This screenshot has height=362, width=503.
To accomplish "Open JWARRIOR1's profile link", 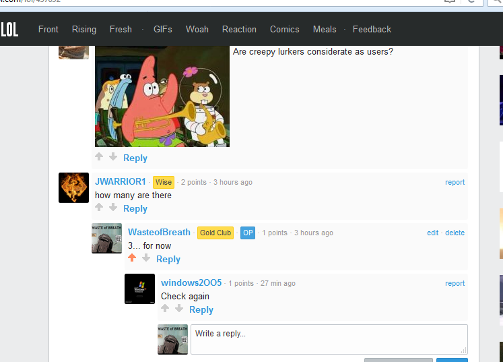I will click(121, 182).
